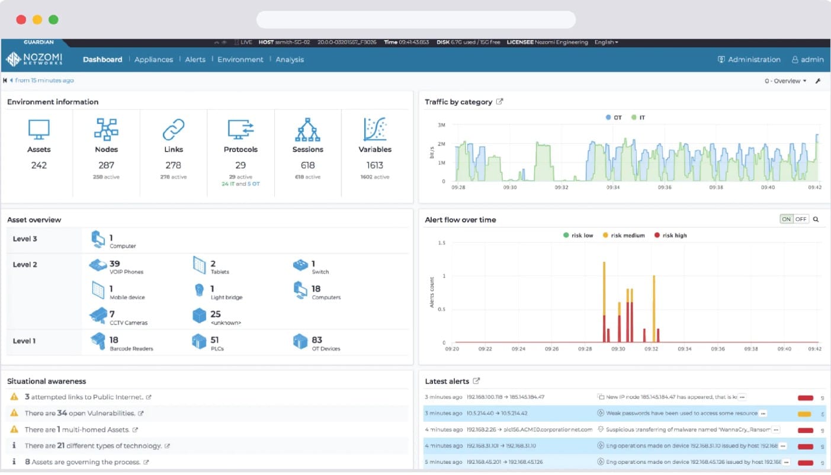The width and height of the screenshot is (831, 475).
Task: Open the Nodes network icon
Action: [x=107, y=129]
